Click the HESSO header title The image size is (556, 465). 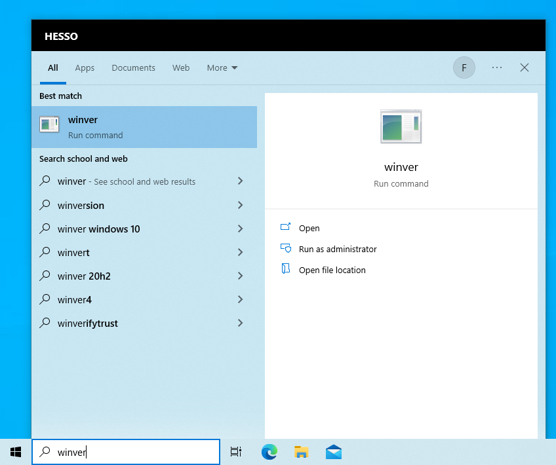[x=61, y=36]
